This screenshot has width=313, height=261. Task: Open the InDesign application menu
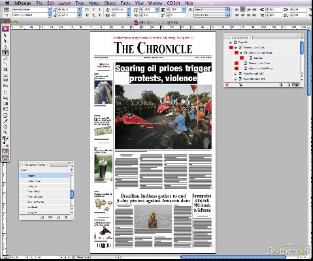pos(22,3)
